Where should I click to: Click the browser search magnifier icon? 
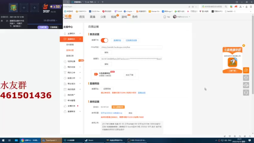click(x=226, y=7)
